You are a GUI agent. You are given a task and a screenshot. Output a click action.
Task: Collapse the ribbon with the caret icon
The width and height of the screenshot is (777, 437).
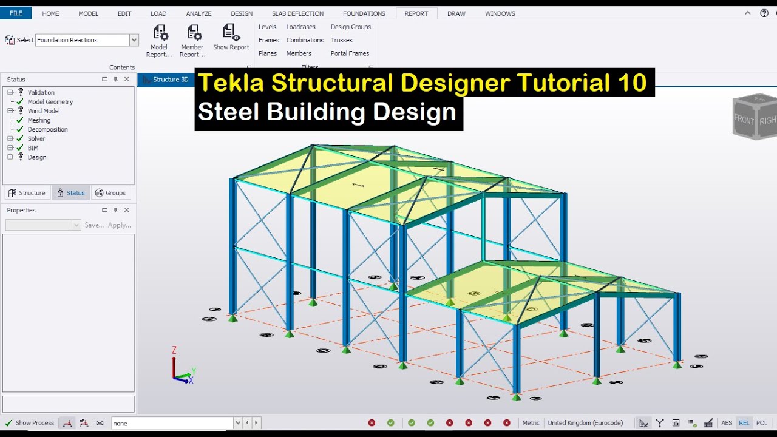click(748, 13)
